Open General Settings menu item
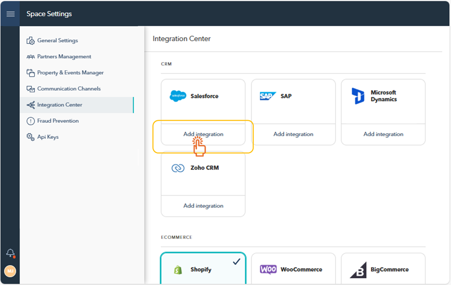451x285 pixels. (x=77, y=41)
